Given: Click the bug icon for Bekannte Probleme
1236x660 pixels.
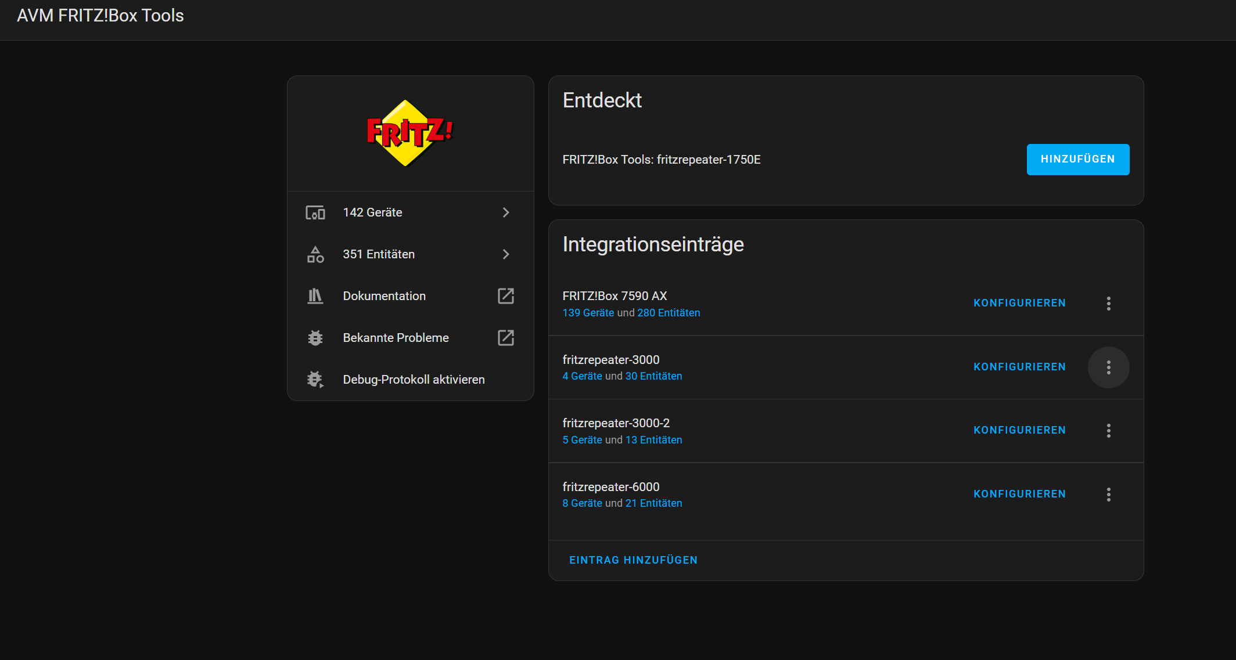Looking at the screenshot, I should (x=315, y=338).
